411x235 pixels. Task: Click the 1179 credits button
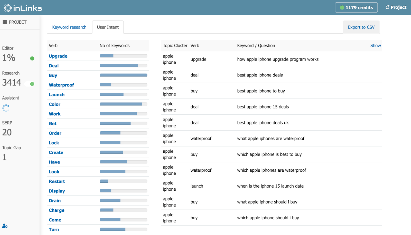[x=356, y=7]
